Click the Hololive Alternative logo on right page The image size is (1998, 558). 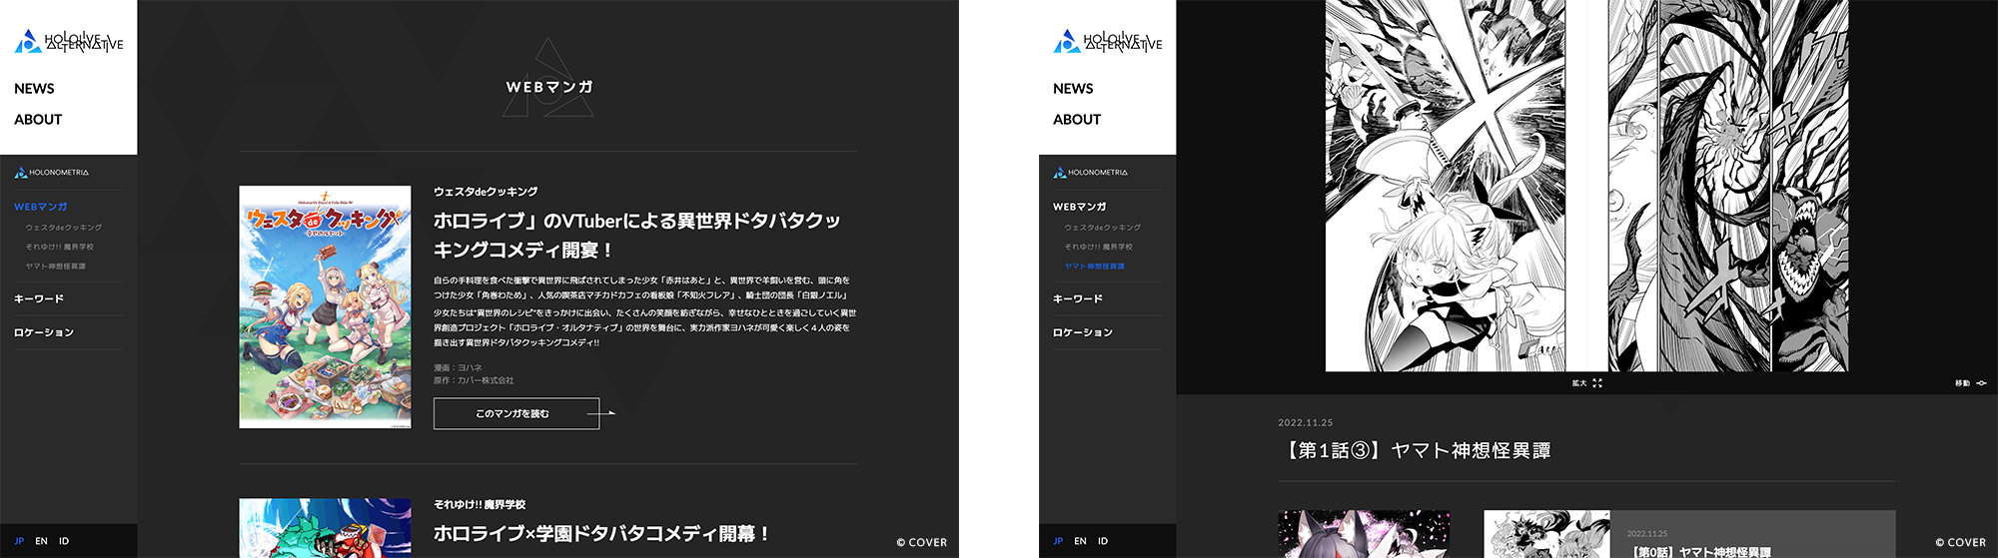(1108, 41)
